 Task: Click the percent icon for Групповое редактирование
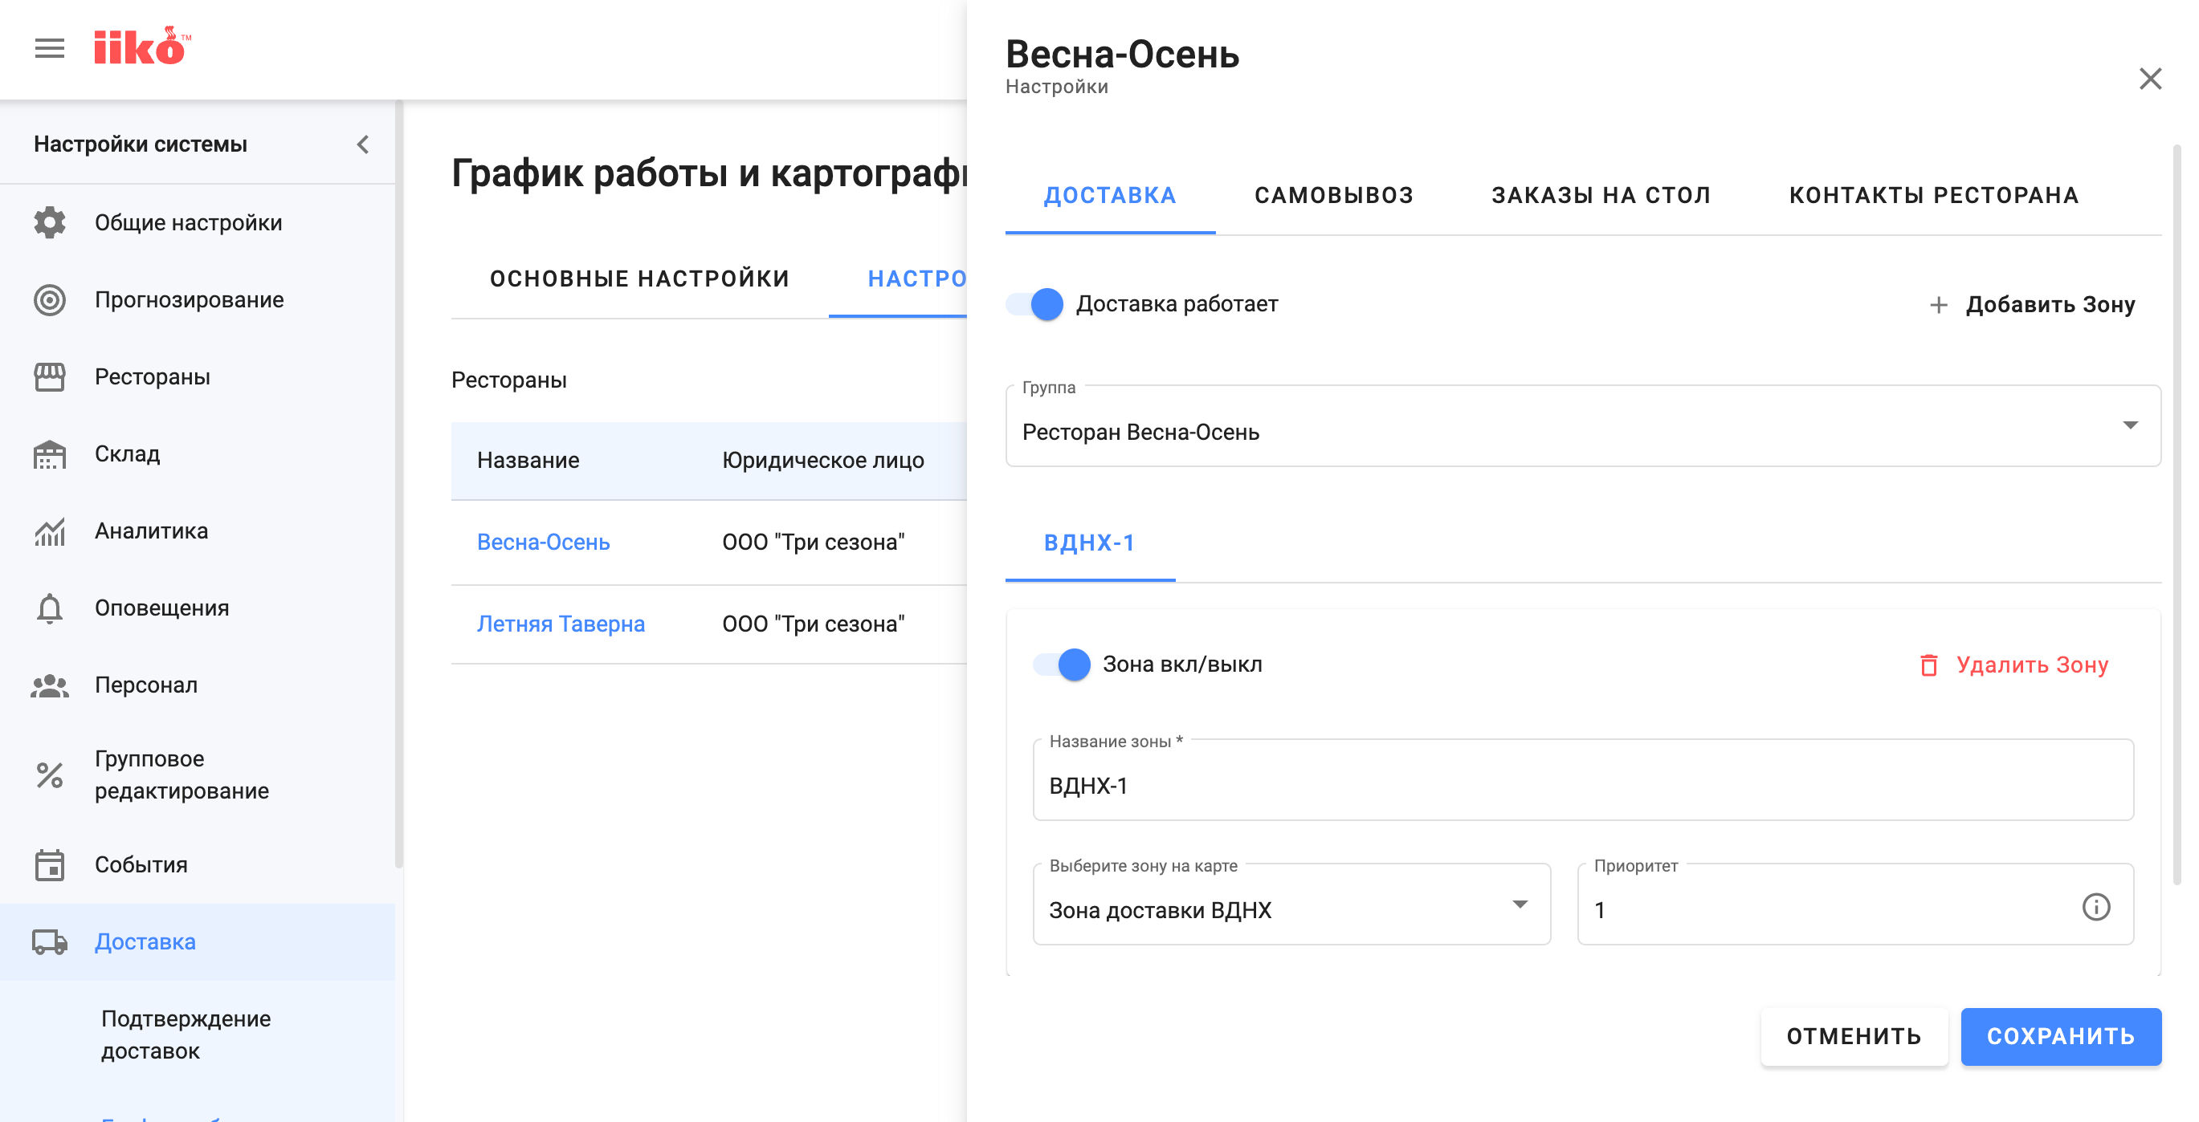click(50, 774)
